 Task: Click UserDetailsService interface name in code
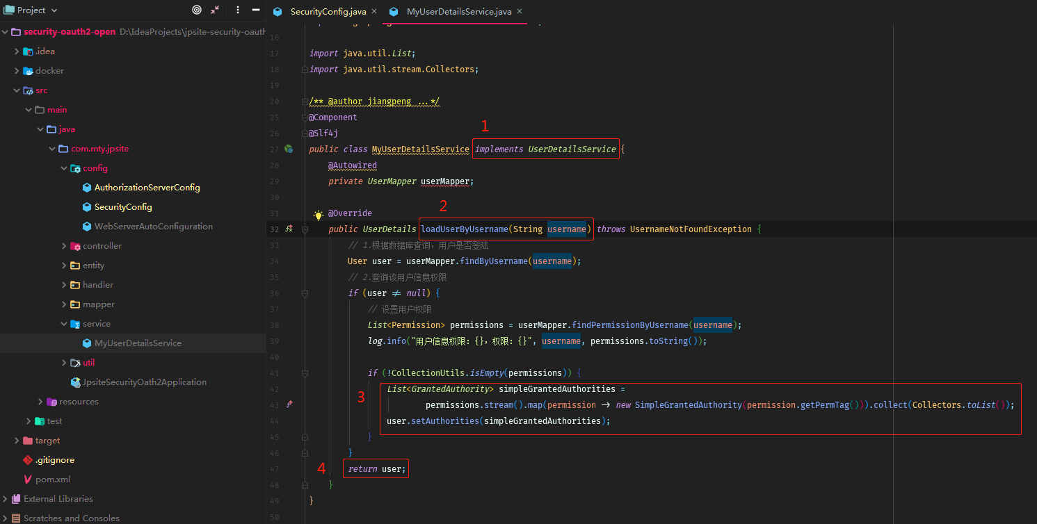(572, 149)
